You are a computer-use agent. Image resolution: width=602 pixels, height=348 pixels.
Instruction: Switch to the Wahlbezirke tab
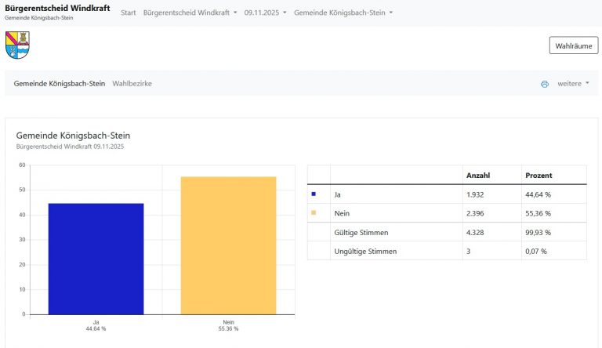(132, 83)
